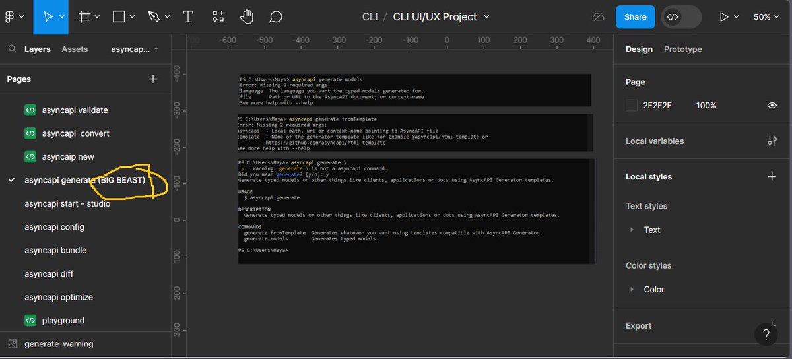The height and width of the screenshot is (359, 792).
Task: Open the asyncapi bundle page
Action: click(x=55, y=251)
